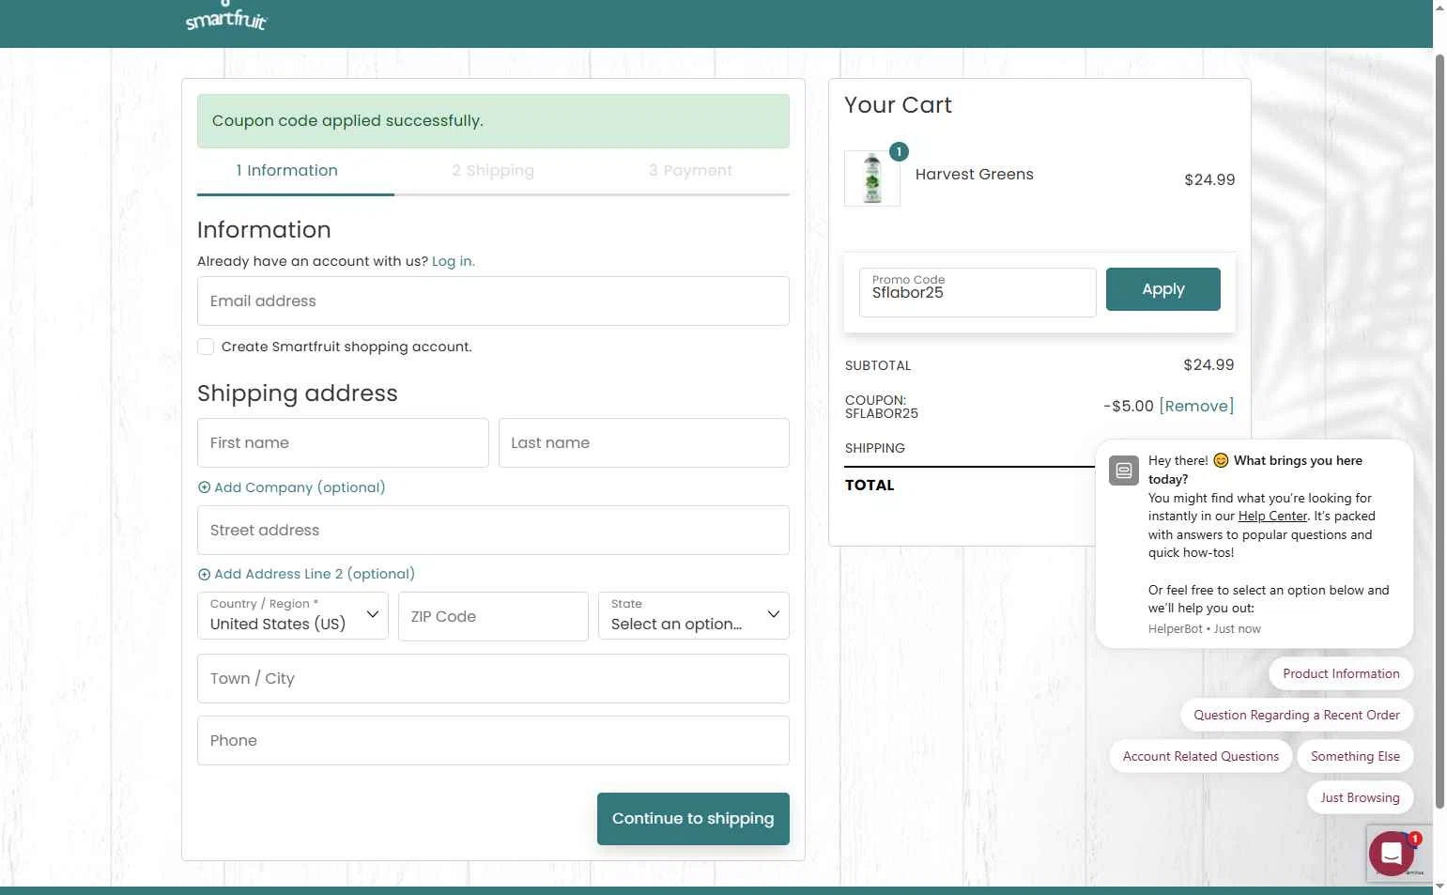Click the TOTAL label in cart
Viewport: 1447px width, 895px height.
point(870,486)
